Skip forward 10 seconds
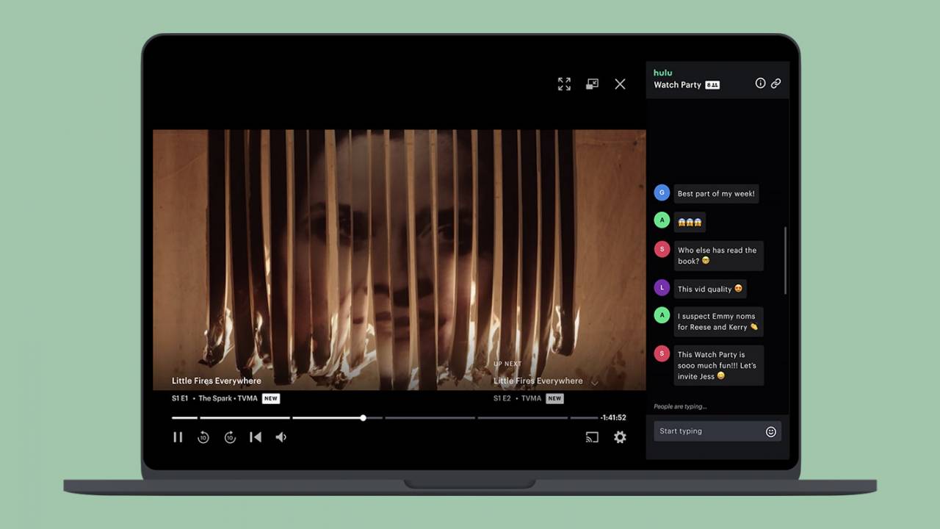The height and width of the screenshot is (529, 940). pyautogui.click(x=230, y=437)
